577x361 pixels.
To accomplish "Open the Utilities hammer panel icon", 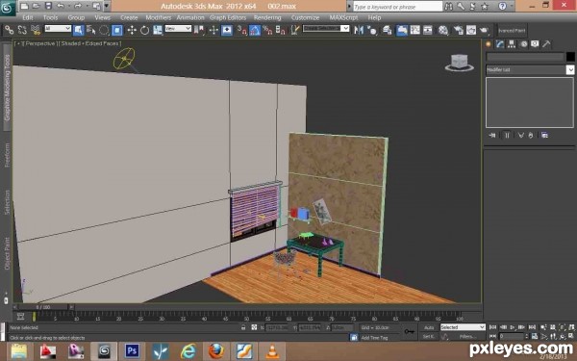I will (x=546, y=44).
